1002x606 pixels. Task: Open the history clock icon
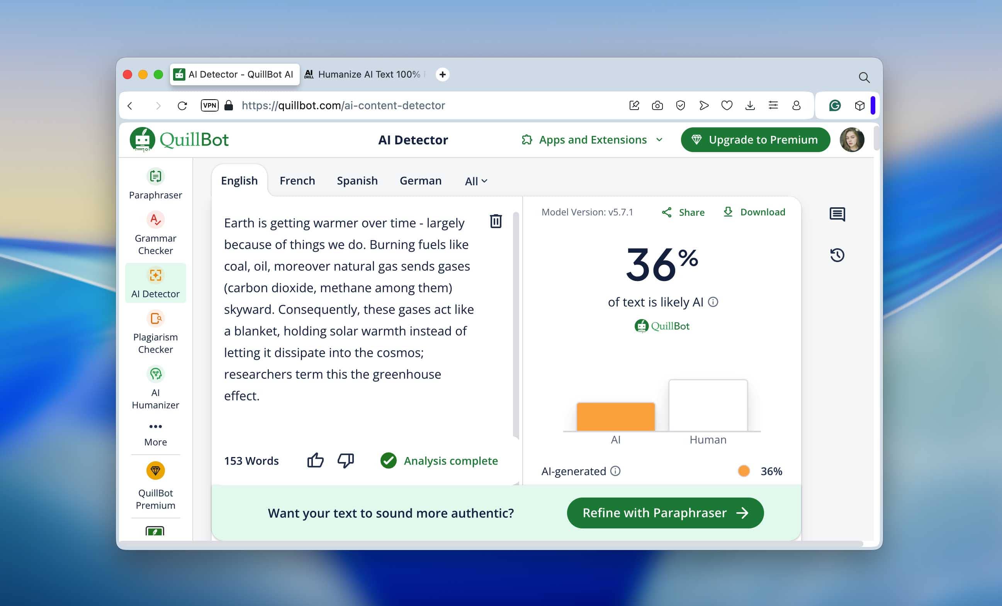coord(837,255)
